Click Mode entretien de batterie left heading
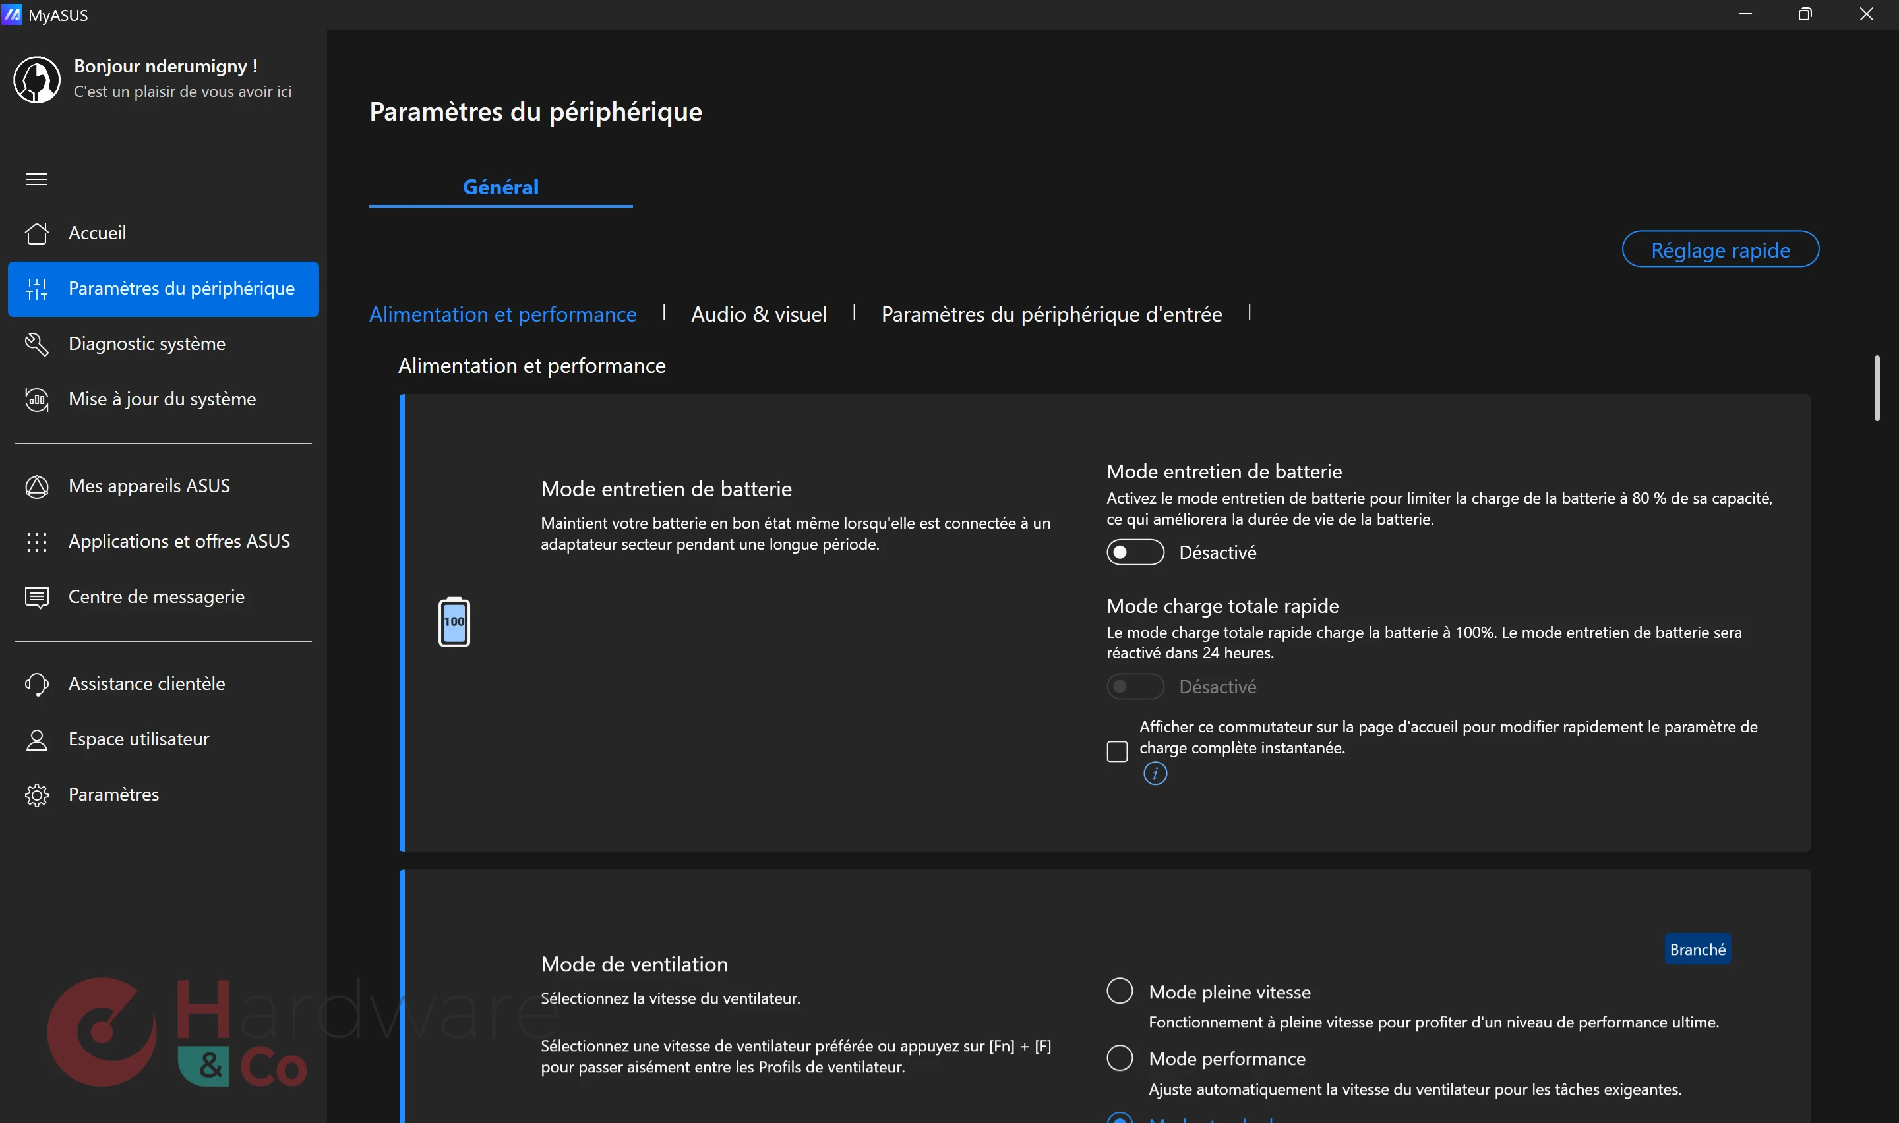The image size is (1899, 1123). click(666, 490)
